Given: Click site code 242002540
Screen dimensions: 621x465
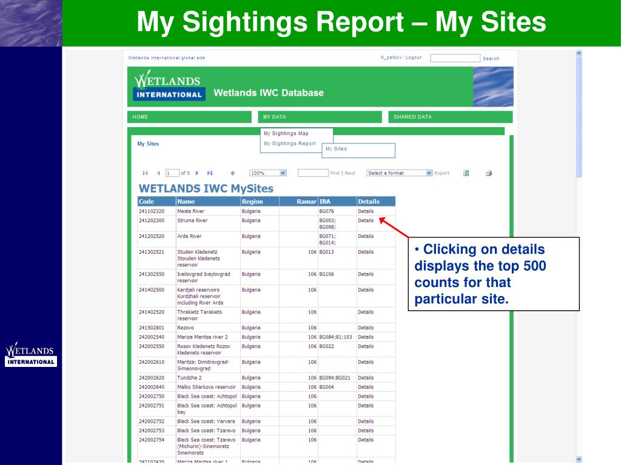Looking at the screenshot, I should [151, 337].
